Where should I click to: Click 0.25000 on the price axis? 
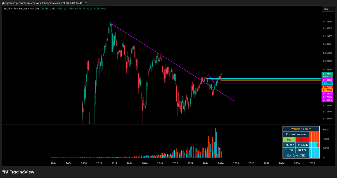click(327, 53)
